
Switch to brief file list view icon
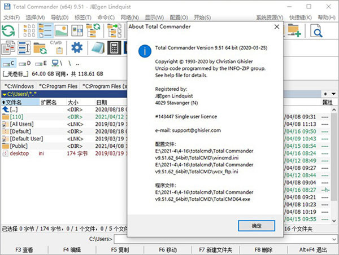(29, 30)
